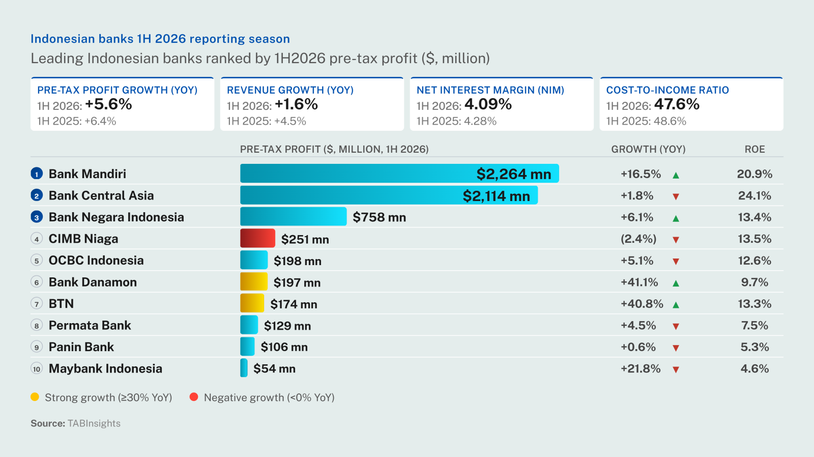Click the ROE column header

(754, 149)
